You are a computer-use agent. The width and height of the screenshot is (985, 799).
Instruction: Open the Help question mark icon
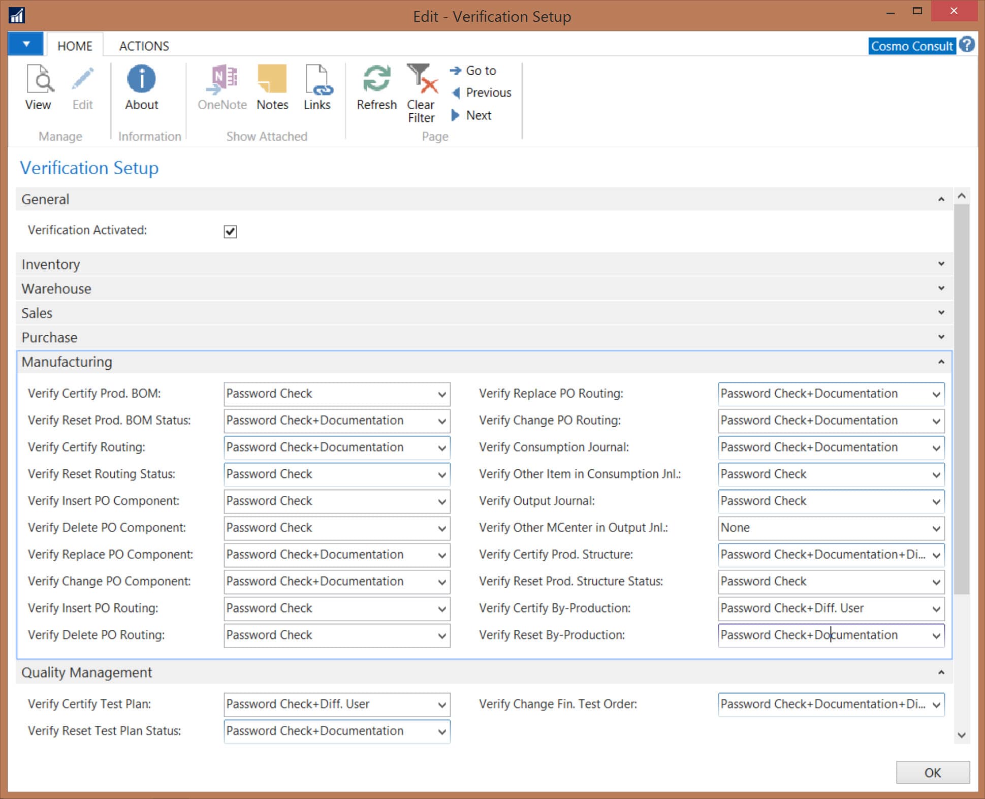pyautogui.click(x=967, y=45)
